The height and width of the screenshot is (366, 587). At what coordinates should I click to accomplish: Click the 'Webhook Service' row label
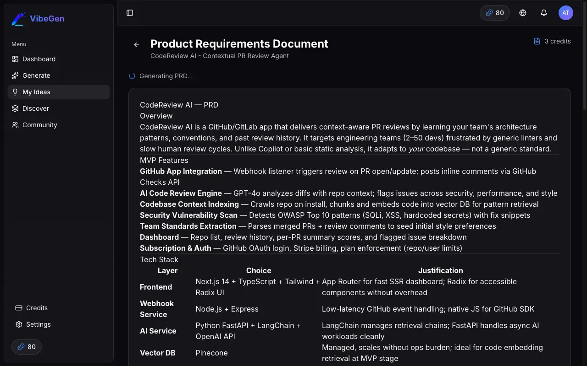pos(157,309)
